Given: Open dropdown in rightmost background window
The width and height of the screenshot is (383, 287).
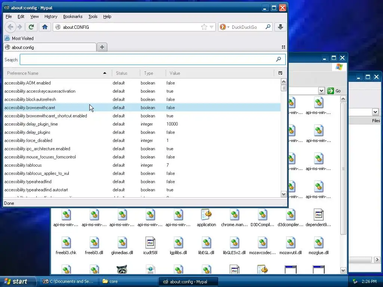Looking at the screenshot, I should 375,112.
